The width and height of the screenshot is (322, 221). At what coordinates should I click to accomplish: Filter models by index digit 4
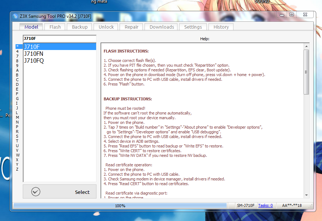(17, 51)
